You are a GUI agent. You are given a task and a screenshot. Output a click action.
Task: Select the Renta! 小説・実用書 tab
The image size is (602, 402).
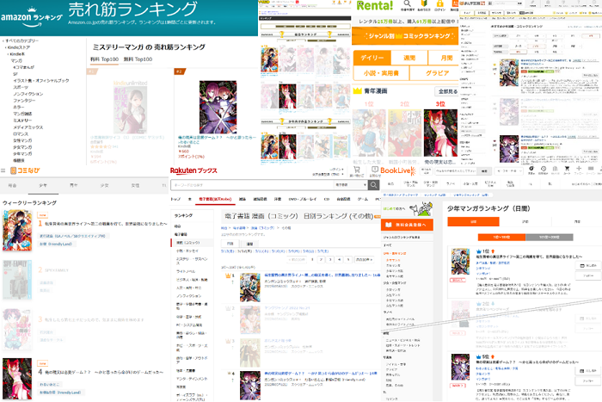pyautogui.click(x=381, y=72)
